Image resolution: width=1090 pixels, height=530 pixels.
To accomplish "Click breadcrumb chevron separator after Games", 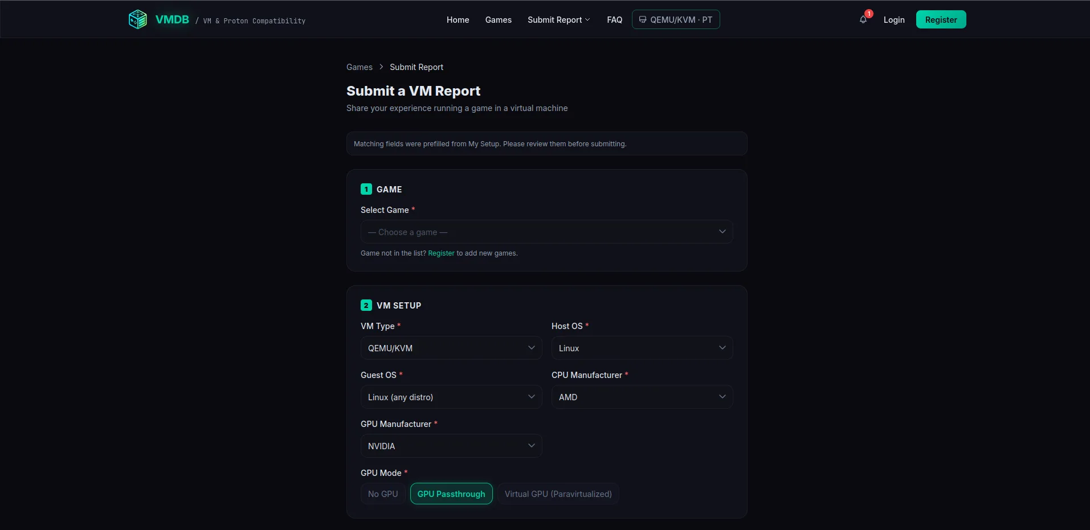I will click(x=381, y=67).
